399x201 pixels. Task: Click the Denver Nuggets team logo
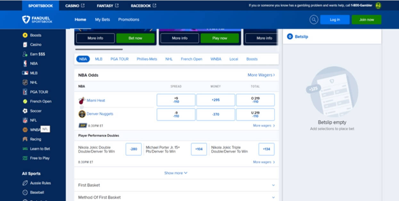[82, 114]
